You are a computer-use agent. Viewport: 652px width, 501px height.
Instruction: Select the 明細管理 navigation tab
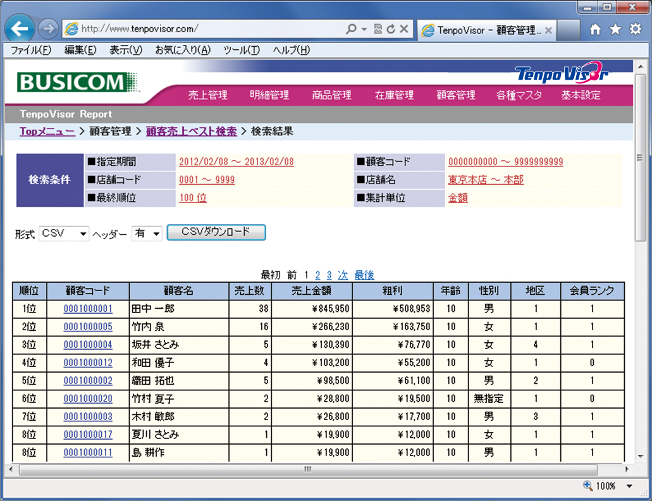pyautogui.click(x=269, y=96)
